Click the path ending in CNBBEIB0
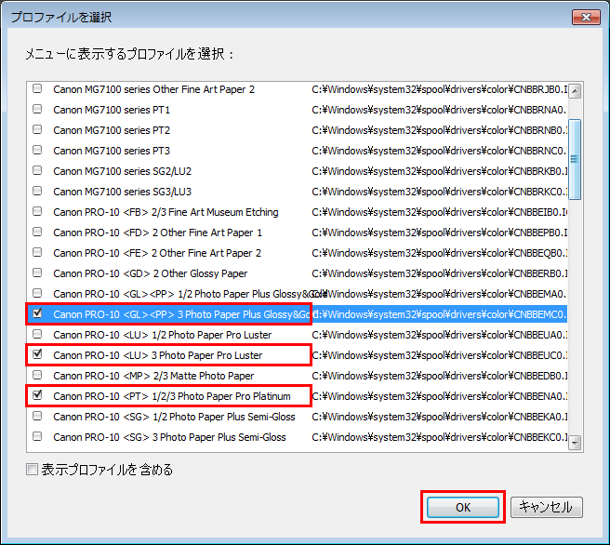 pos(439,212)
